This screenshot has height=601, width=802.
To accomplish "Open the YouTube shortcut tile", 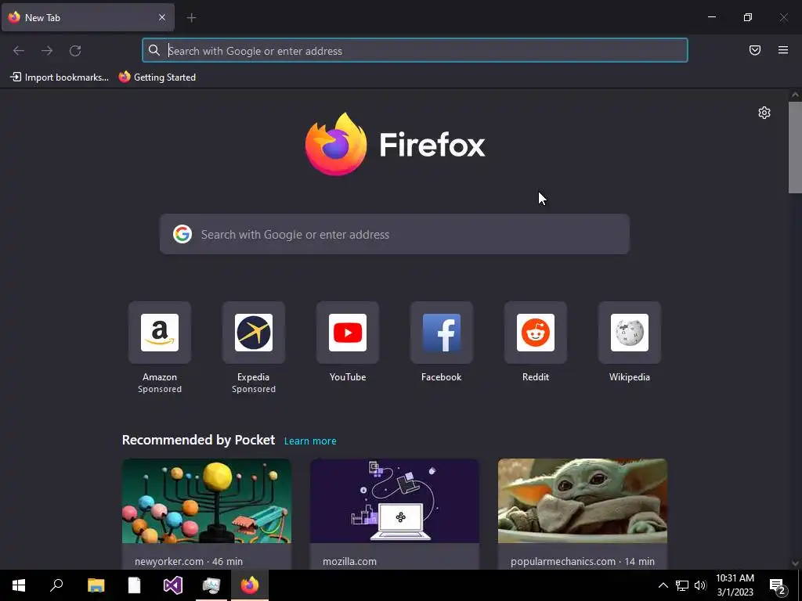I will tap(348, 333).
